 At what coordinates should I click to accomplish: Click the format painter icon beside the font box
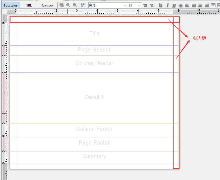coord(83,5)
